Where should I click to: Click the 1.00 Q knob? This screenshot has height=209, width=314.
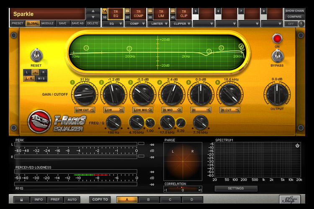[150, 123]
